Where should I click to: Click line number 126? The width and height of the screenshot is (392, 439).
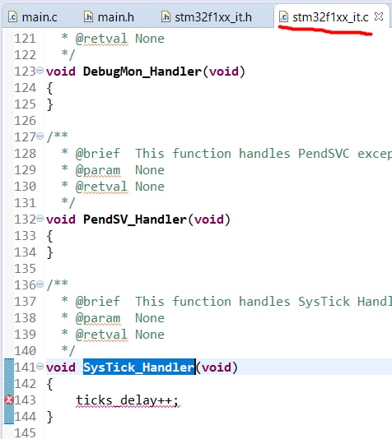[26, 121]
